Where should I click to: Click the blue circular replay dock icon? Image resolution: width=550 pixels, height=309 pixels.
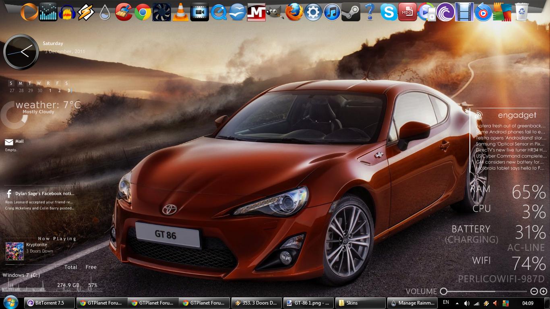coord(483,12)
